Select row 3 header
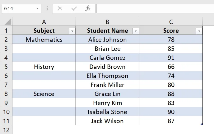 [x=6, y=48]
